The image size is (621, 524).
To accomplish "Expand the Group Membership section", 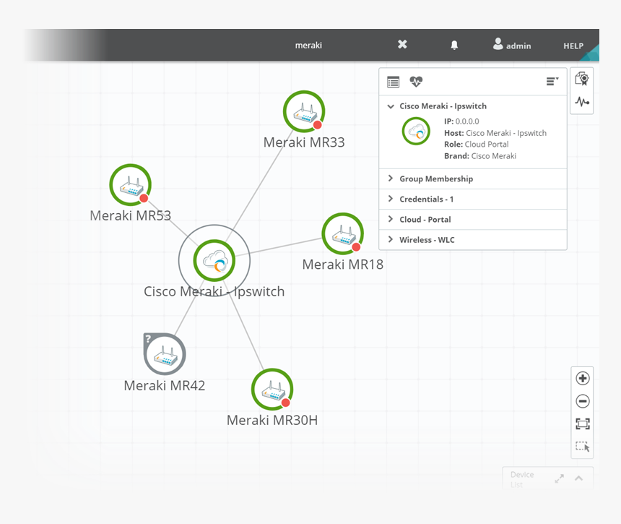I will click(x=473, y=179).
